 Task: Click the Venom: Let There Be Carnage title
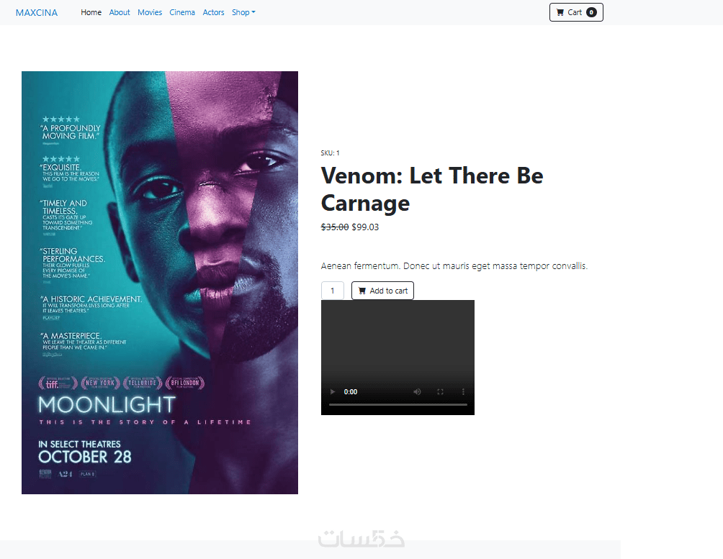tap(432, 189)
